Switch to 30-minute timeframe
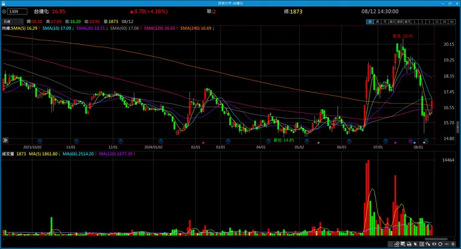This screenshot has height=249, width=461. pyautogui.click(x=444, y=22)
